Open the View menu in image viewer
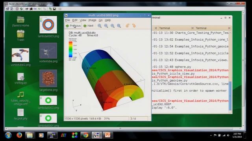The image size is (252, 141). pyautogui.click(x=83, y=20)
